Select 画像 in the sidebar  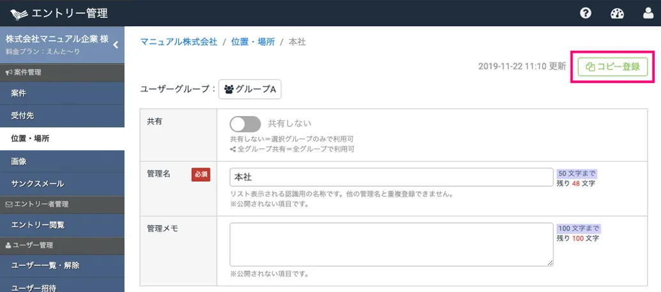click(19, 161)
